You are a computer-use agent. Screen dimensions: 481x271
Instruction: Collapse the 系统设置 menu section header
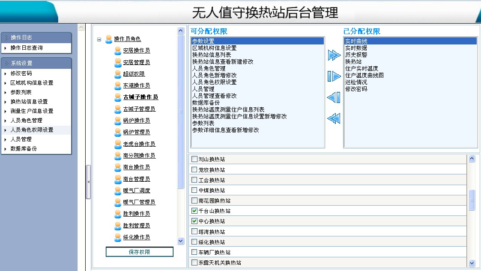[x=36, y=63]
